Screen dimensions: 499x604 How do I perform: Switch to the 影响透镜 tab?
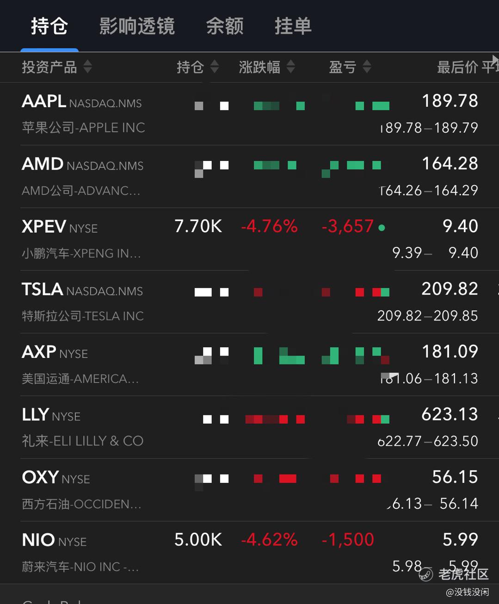pos(137,26)
